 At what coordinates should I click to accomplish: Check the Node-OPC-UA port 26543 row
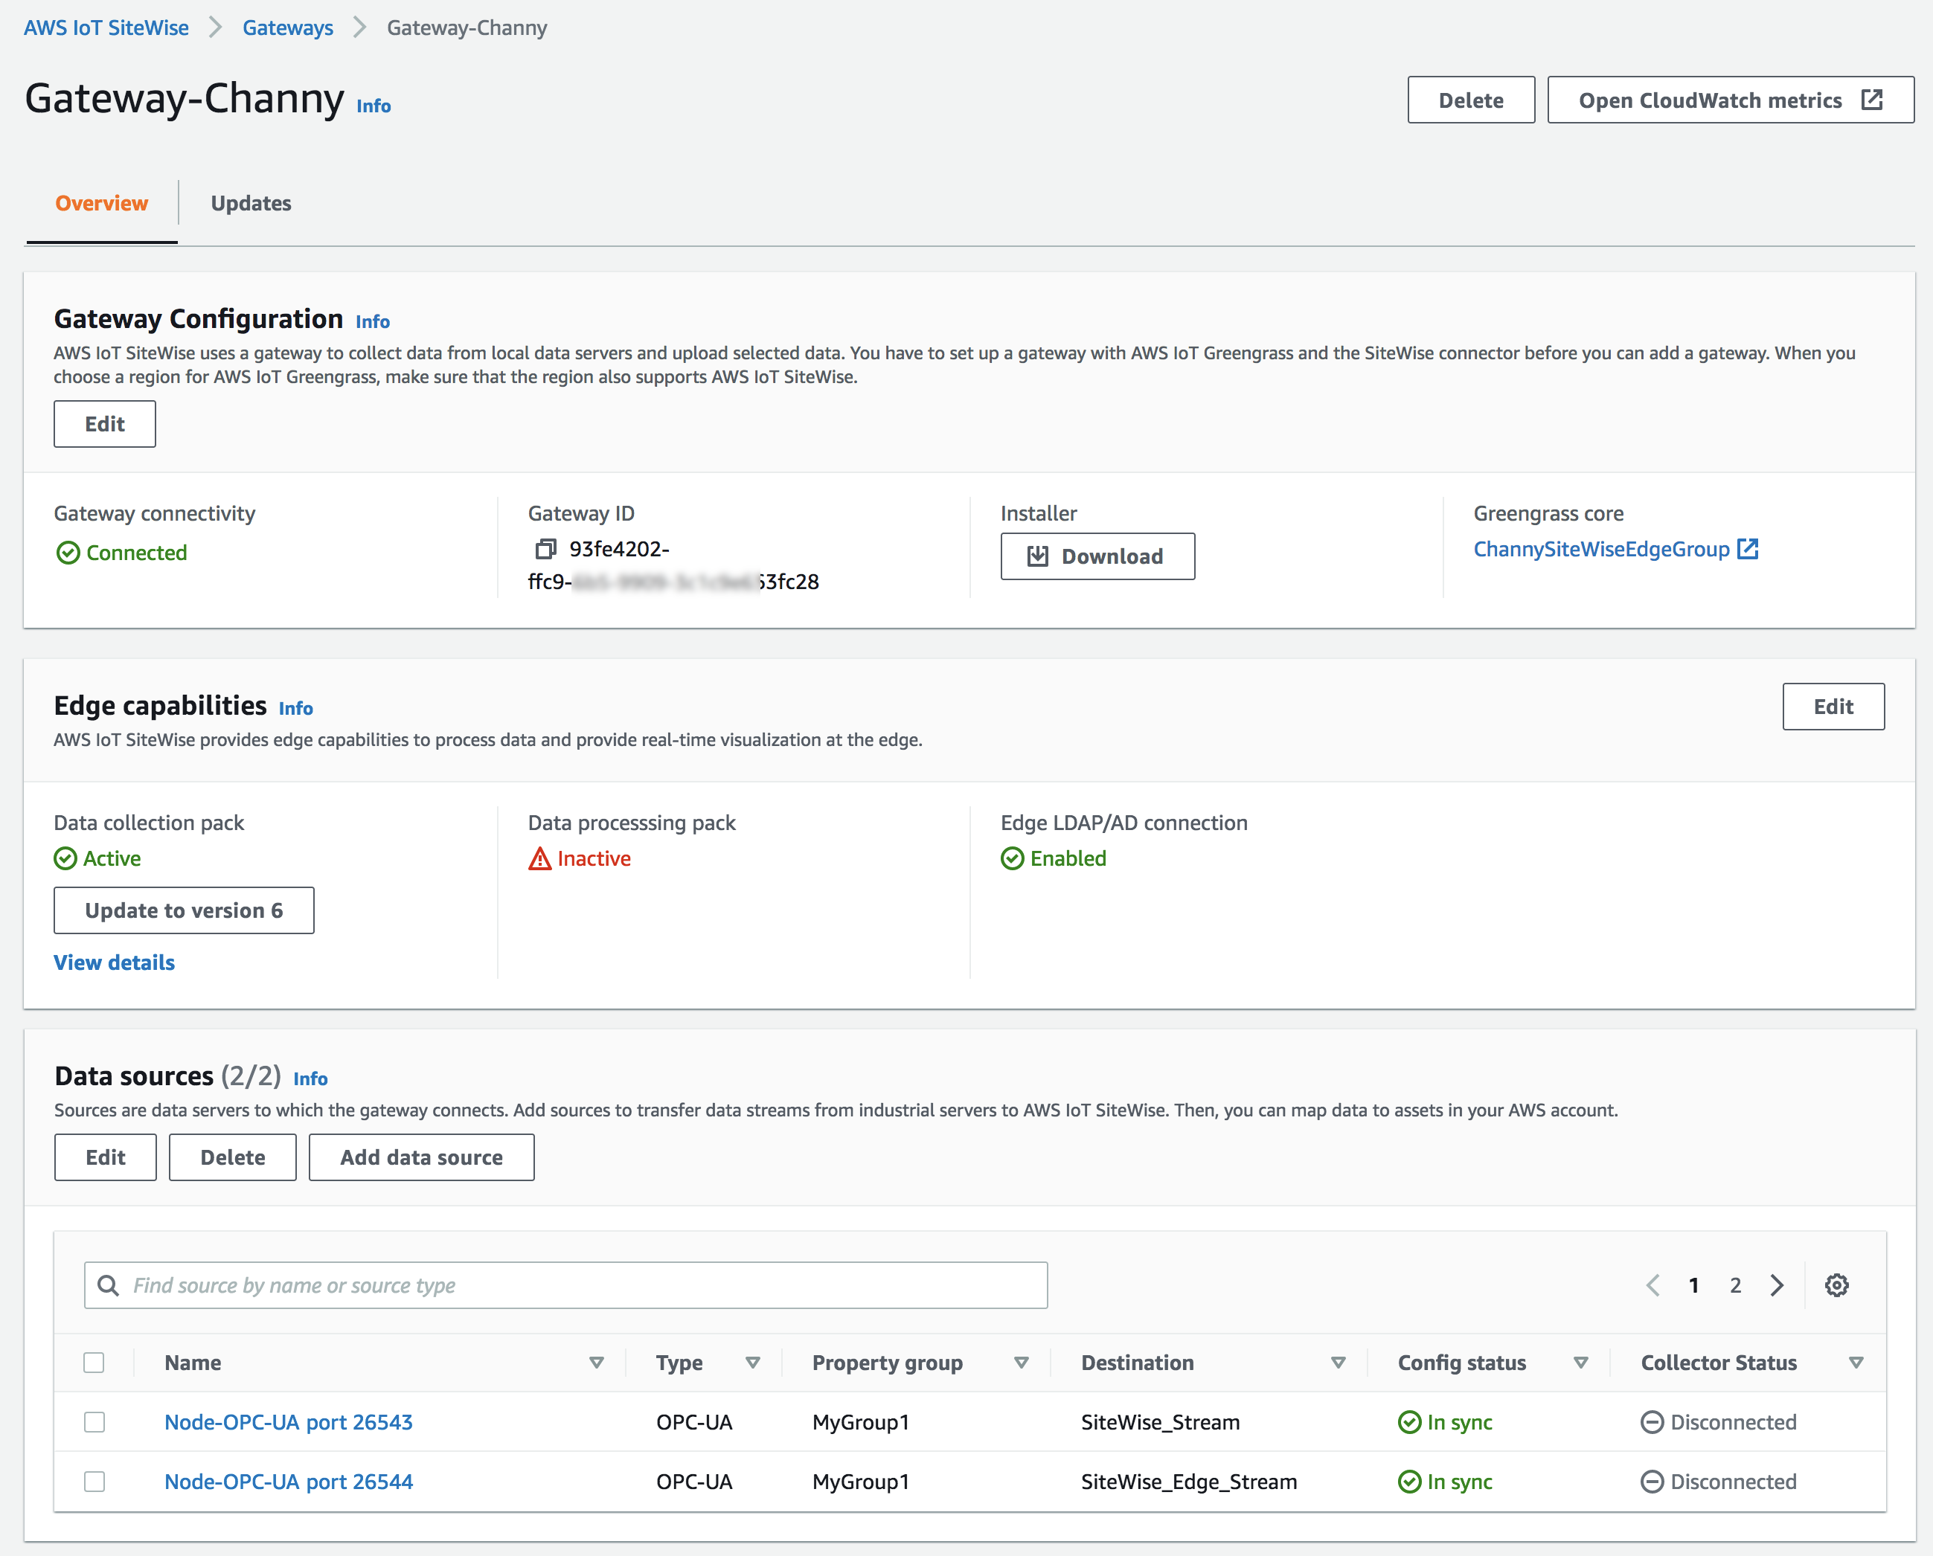pos(94,1421)
